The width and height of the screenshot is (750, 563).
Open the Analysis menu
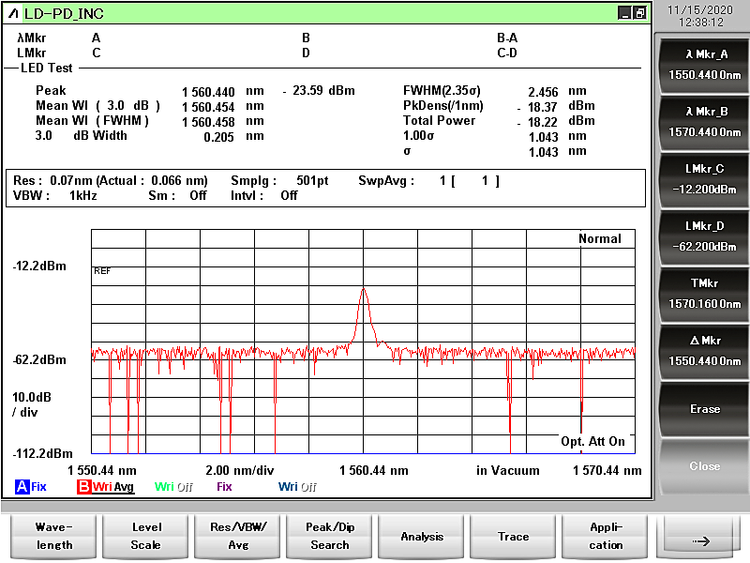(x=422, y=536)
